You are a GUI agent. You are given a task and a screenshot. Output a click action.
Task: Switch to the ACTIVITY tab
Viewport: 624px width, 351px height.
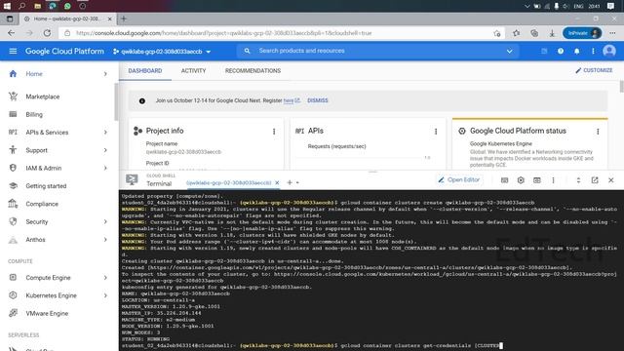(x=193, y=71)
